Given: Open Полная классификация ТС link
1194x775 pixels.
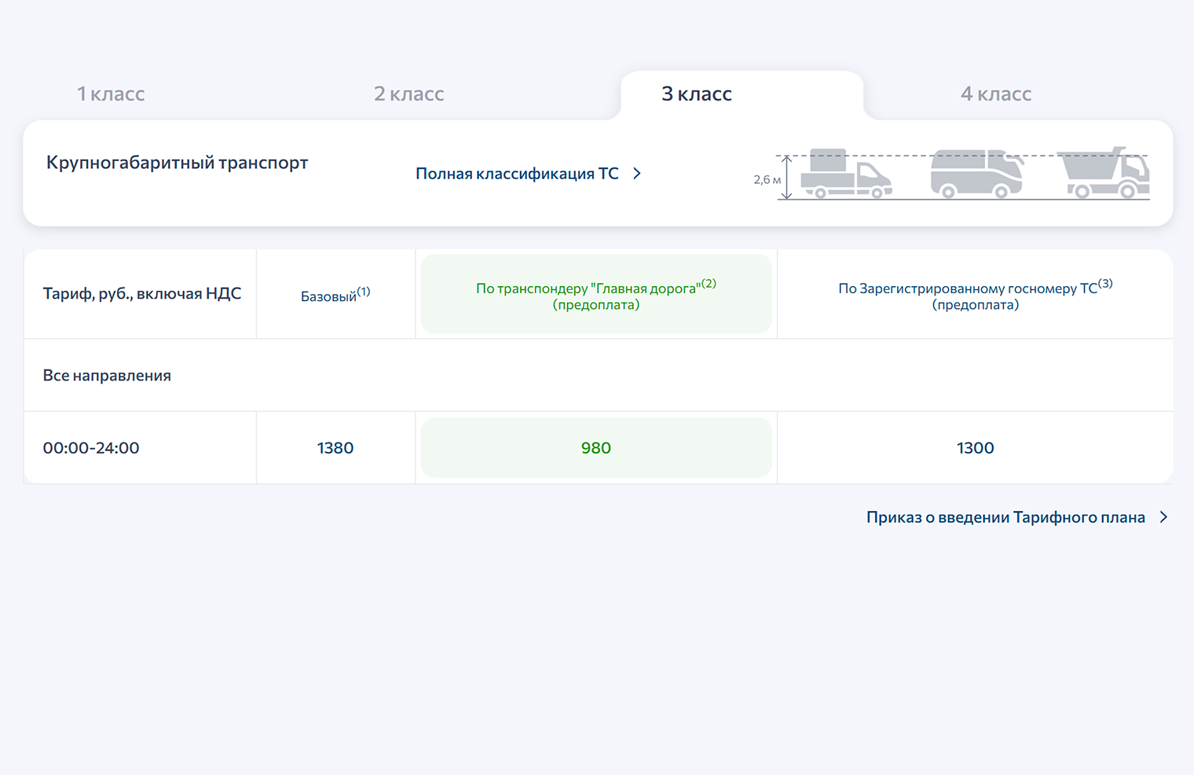Looking at the screenshot, I should point(517,174).
